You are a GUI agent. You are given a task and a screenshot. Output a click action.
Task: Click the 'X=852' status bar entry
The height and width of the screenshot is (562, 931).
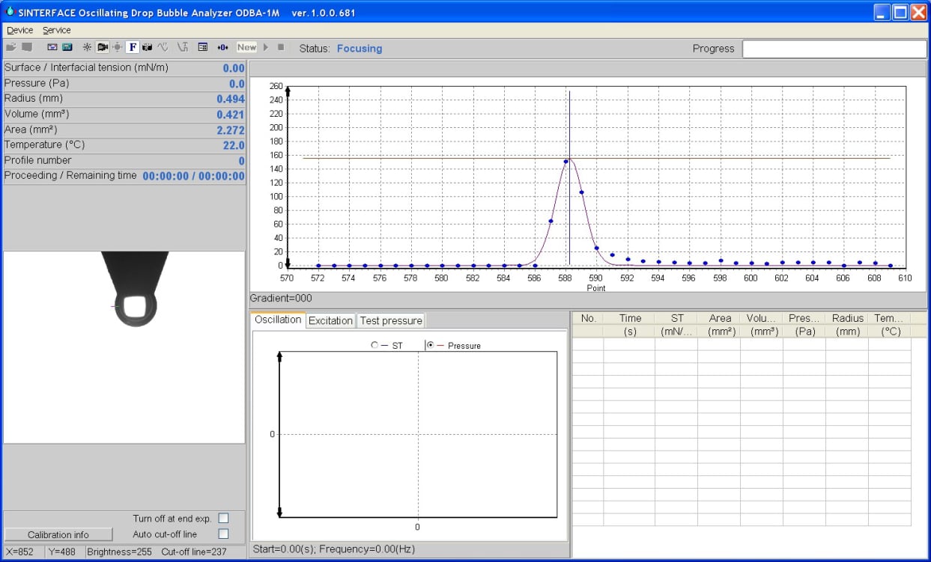[x=20, y=552]
